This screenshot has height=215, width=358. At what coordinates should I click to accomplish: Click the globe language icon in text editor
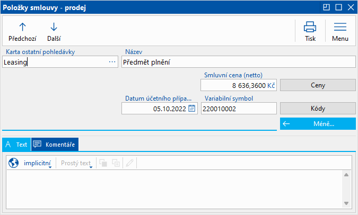click(14, 163)
